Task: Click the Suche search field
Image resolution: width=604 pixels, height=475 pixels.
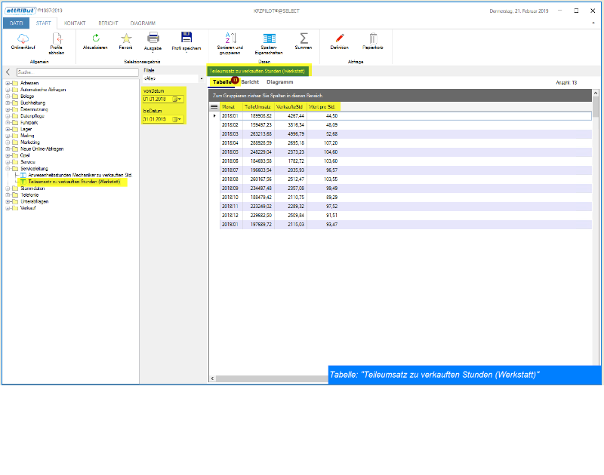Action: click(x=75, y=72)
